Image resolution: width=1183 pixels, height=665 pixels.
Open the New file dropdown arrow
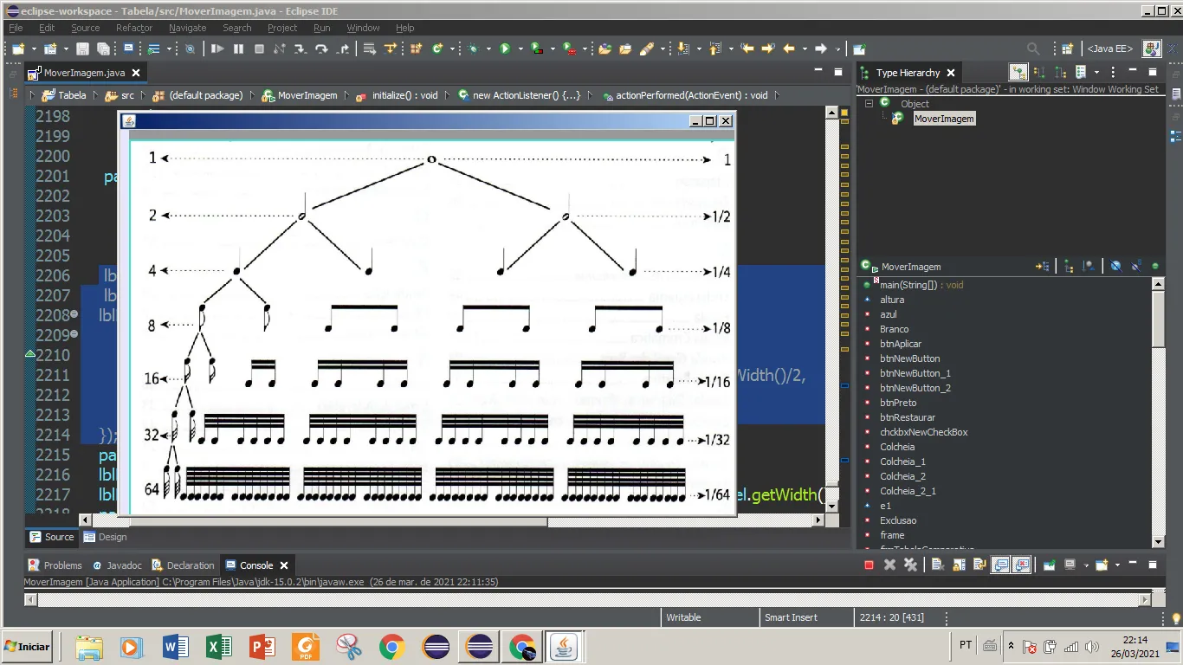33,49
